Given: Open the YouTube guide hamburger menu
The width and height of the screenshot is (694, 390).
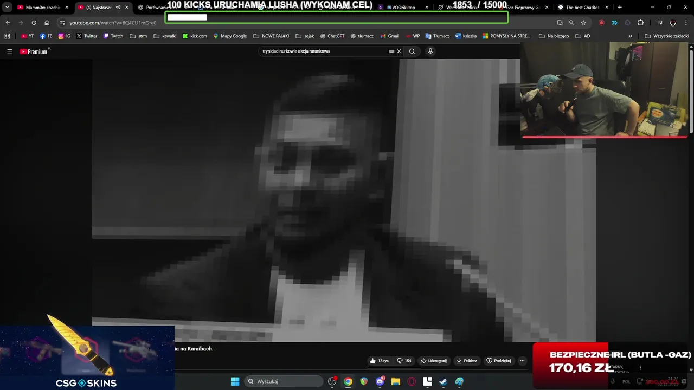Looking at the screenshot, I should pyautogui.click(x=9, y=51).
